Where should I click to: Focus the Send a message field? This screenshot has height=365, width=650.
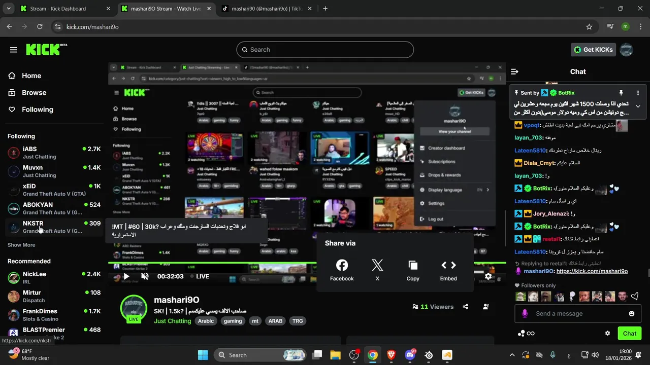(x=578, y=314)
